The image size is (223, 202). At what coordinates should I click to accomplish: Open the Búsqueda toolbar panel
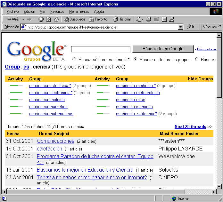74,19
